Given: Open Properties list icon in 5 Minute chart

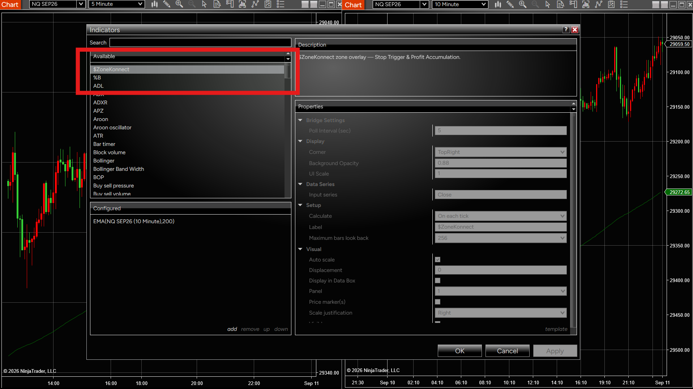Looking at the screenshot, I should (281, 4).
